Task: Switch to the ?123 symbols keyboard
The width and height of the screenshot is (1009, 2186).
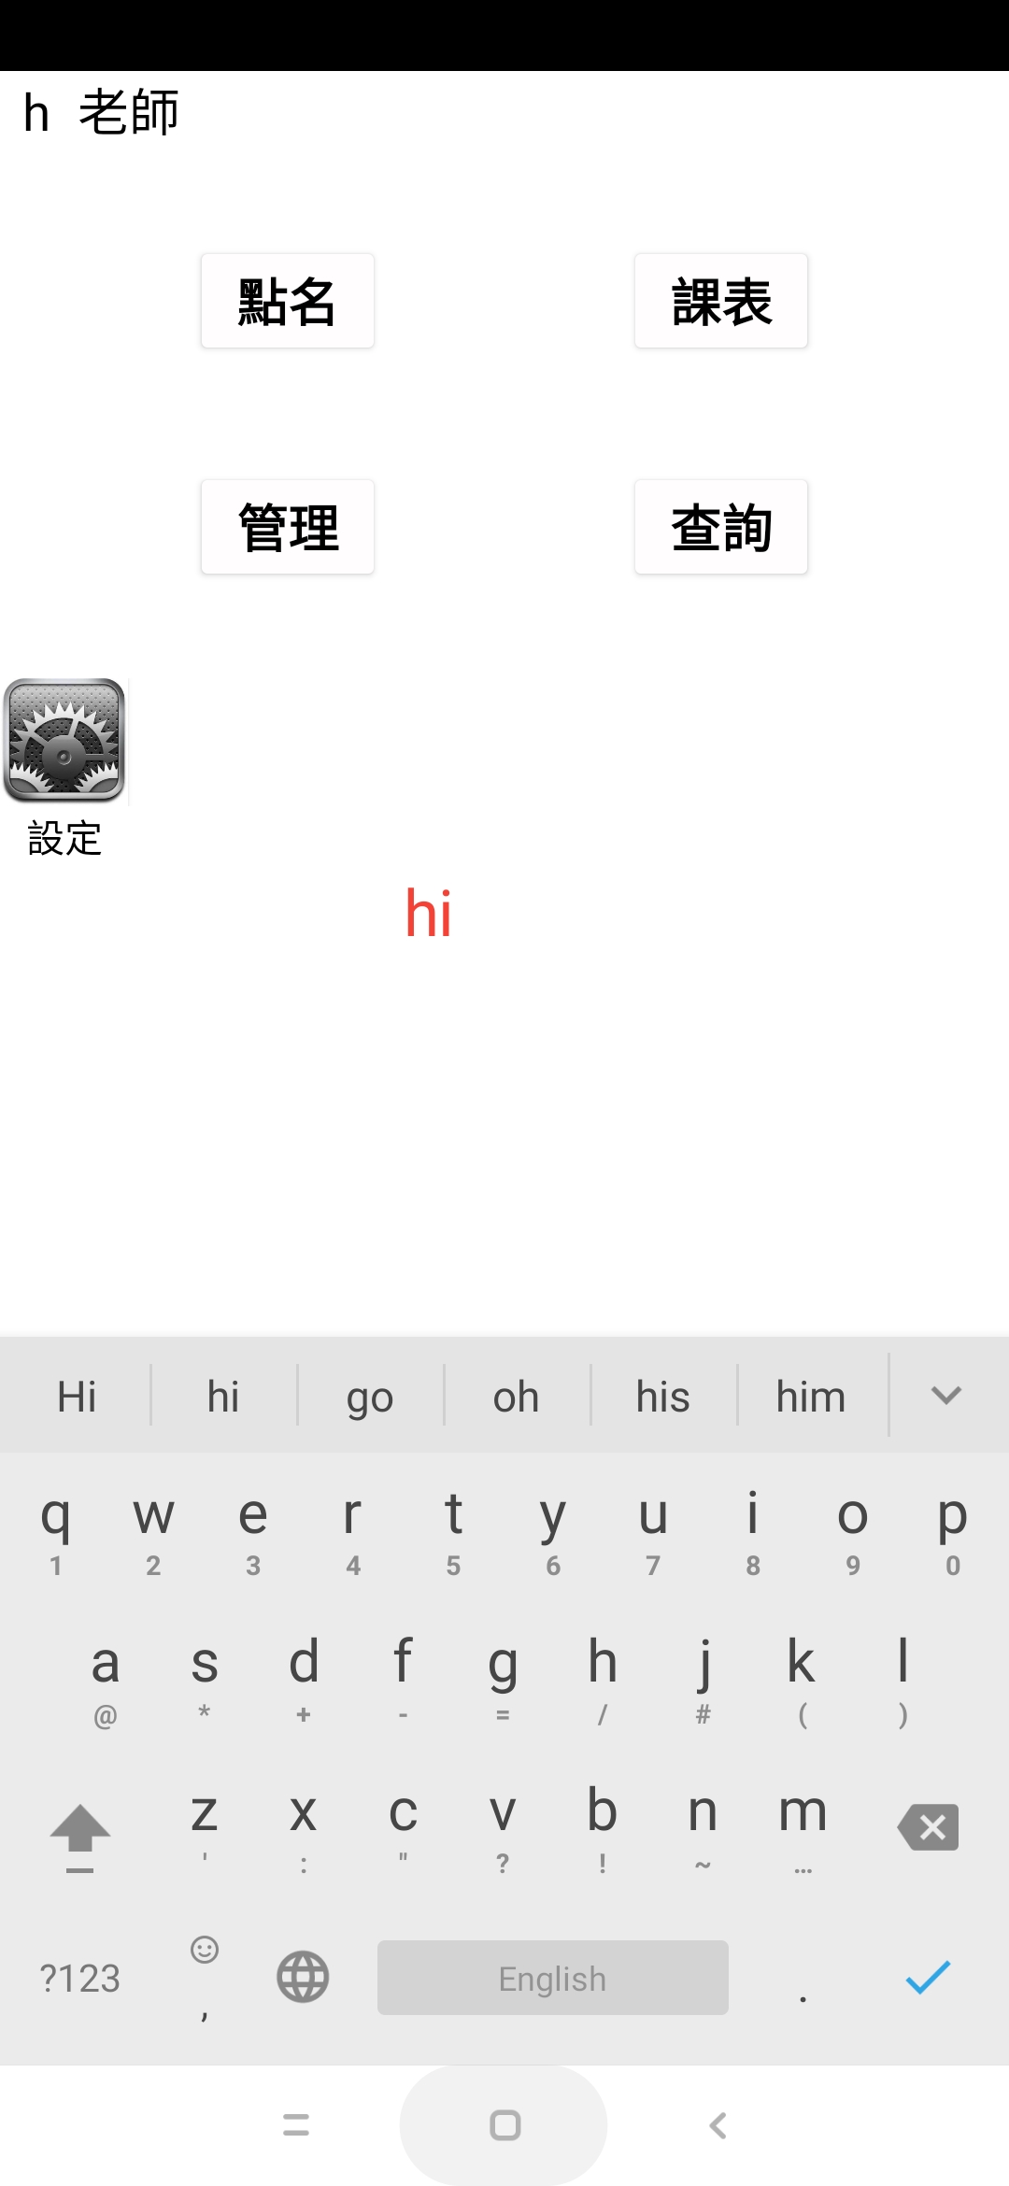Action: point(80,1978)
